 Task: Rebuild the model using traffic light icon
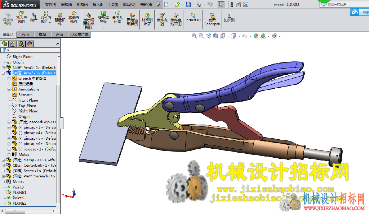232,4
